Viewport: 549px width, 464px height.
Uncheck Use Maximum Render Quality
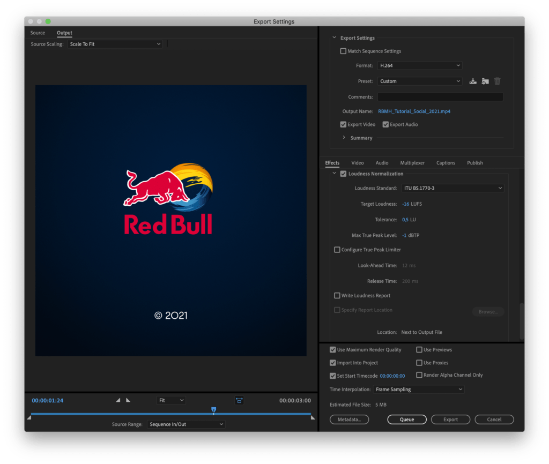(332, 349)
